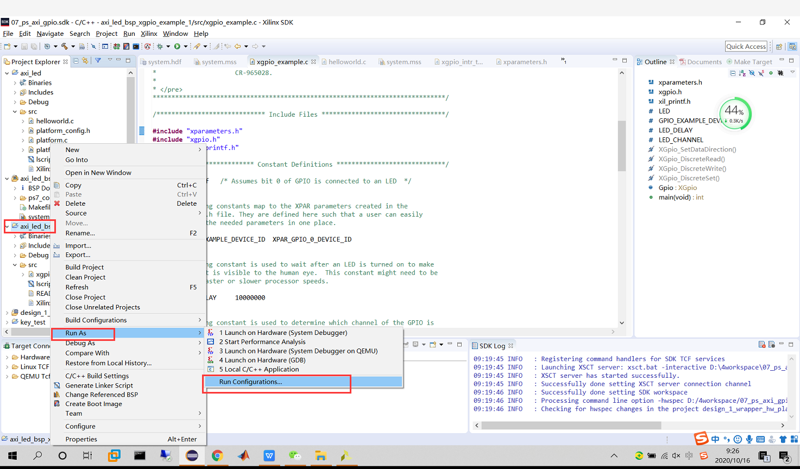Select Build Project in context menu
This screenshot has width=800, height=469.
128,267
